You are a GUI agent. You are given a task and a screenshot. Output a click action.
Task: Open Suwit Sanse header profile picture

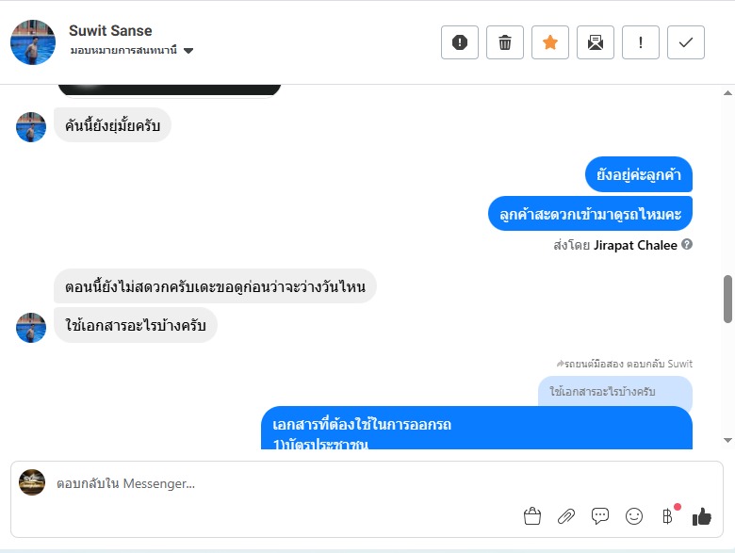[x=33, y=42]
